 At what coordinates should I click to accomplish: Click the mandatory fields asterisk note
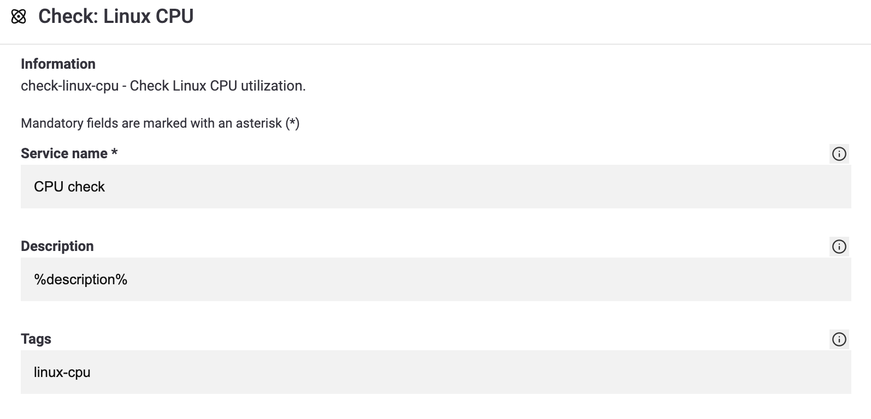click(x=160, y=123)
